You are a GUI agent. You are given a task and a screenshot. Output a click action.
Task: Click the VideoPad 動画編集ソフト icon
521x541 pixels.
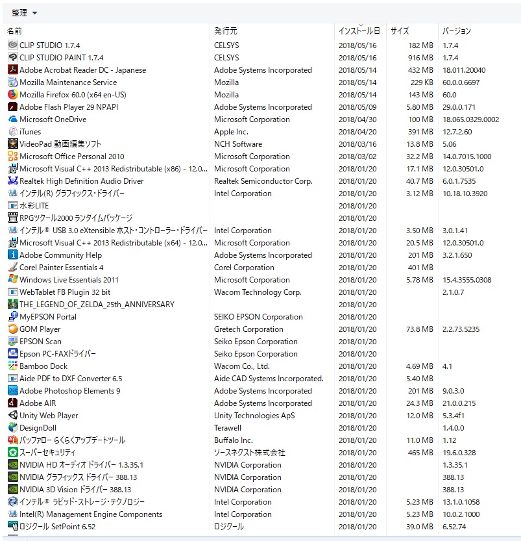tap(13, 144)
